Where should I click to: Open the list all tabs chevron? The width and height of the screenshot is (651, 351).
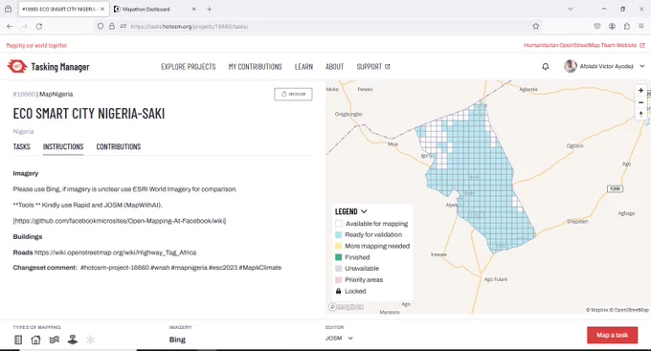[x=570, y=9]
